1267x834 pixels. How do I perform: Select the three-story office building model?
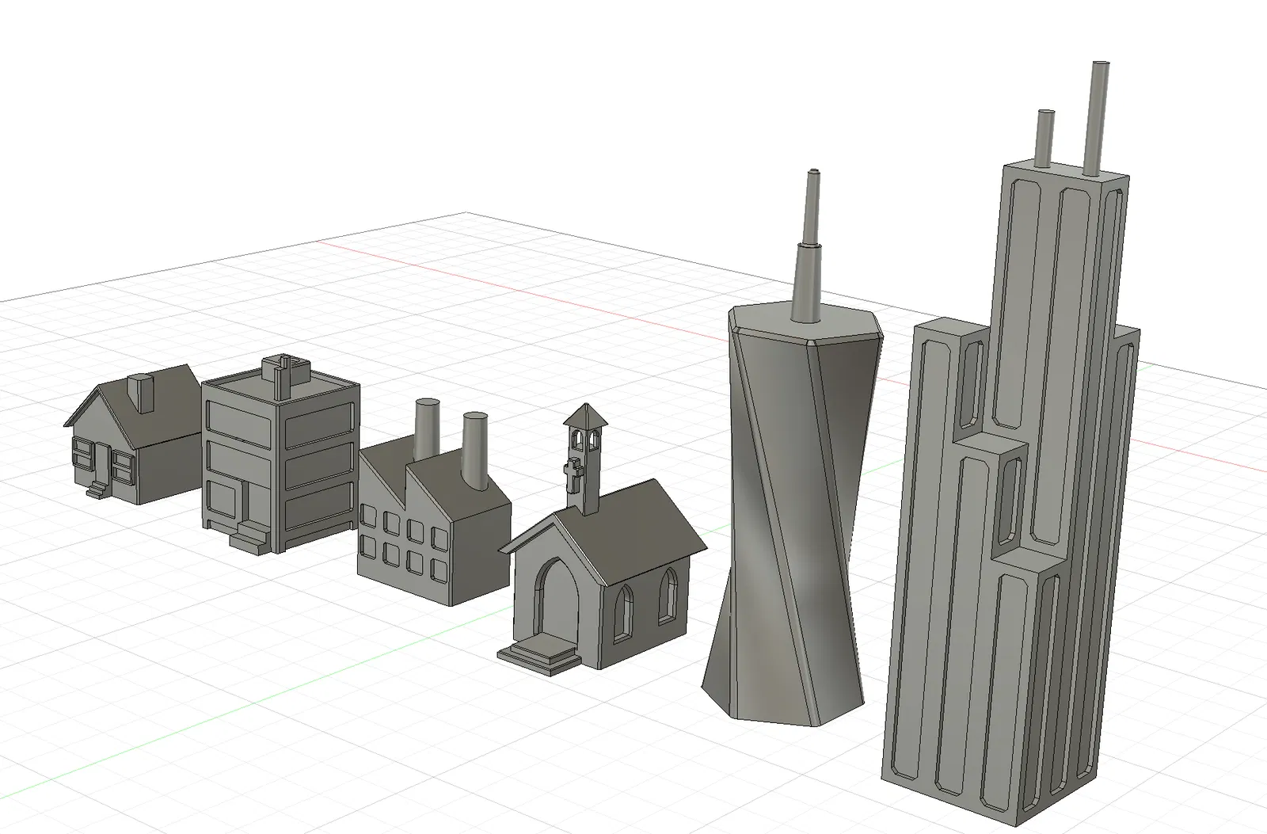(280, 453)
